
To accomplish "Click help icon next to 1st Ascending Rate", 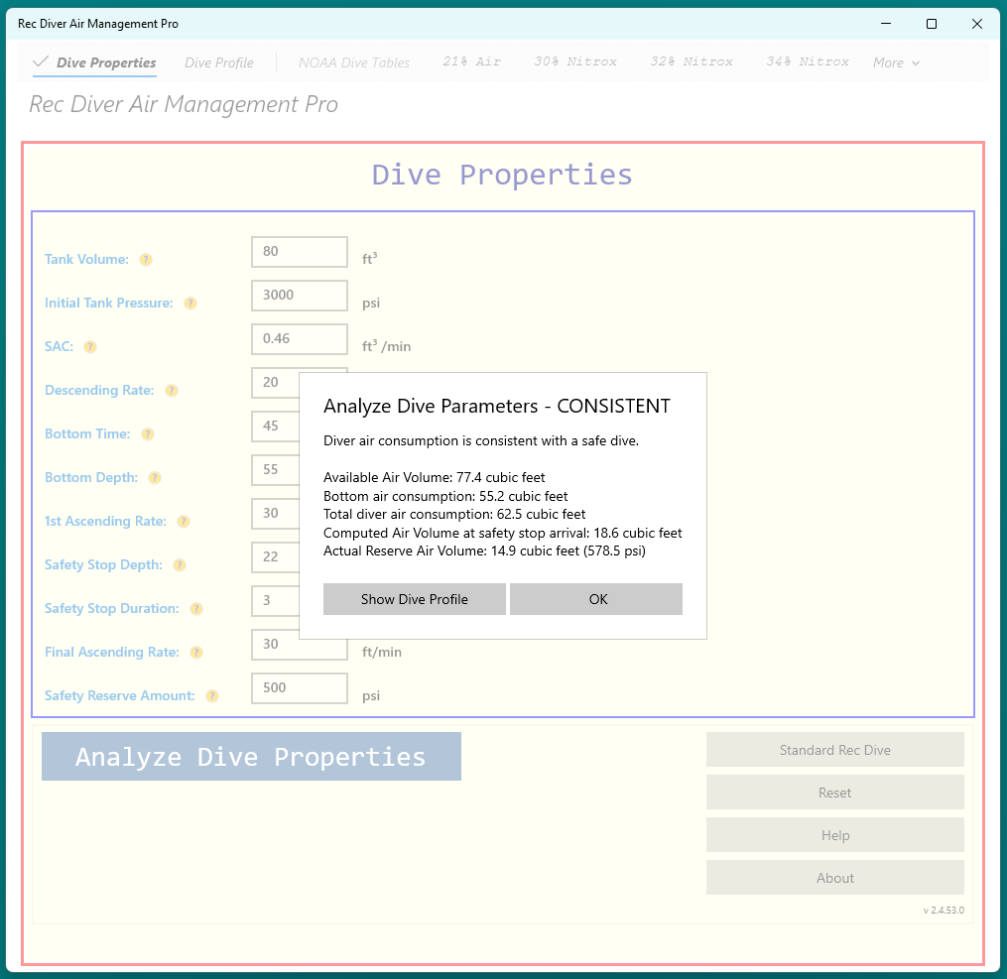I will click(184, 522).
